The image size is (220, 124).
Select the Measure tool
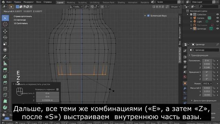[x=5, y=63]
